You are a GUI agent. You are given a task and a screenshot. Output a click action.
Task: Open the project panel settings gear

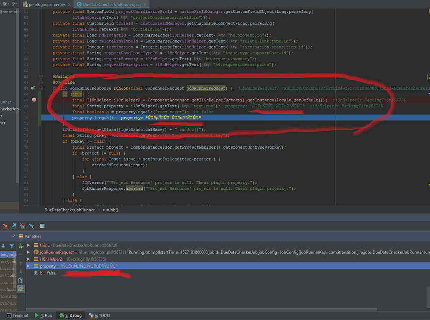point(5,4)
